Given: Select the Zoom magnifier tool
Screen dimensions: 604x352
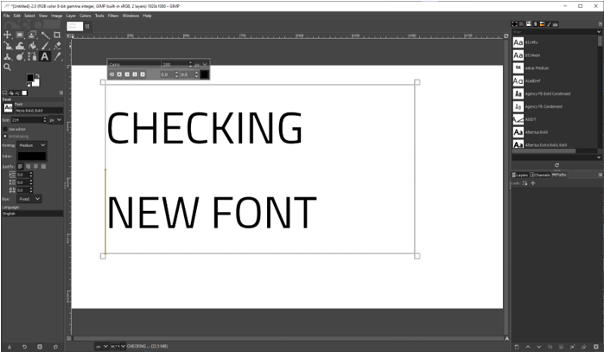Looking at the screenshot, I should (x=7, y=67).
